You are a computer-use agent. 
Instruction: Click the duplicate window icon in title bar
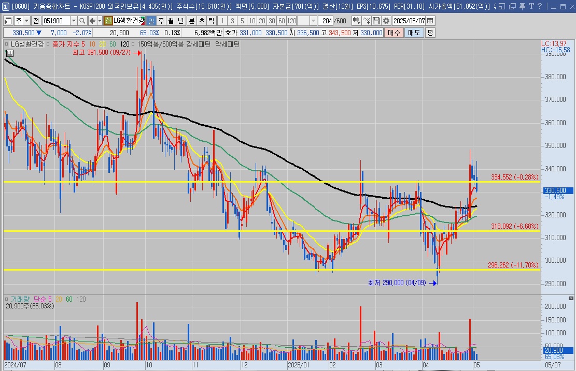coord(512,6)
